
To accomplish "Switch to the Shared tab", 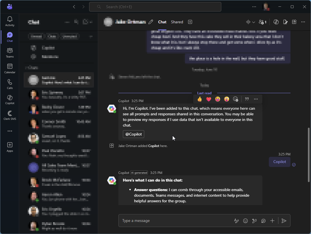I will pos(177,22).
